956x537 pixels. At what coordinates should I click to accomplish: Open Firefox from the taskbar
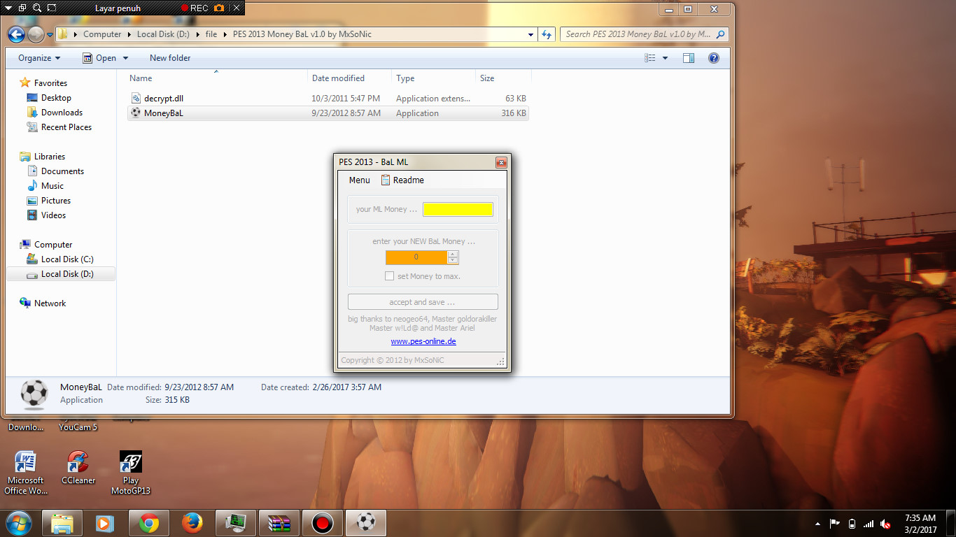pos(192,523)
